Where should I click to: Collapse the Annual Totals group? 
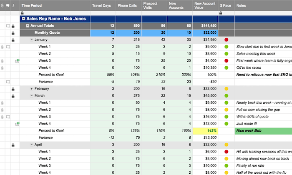click(28, 26)
